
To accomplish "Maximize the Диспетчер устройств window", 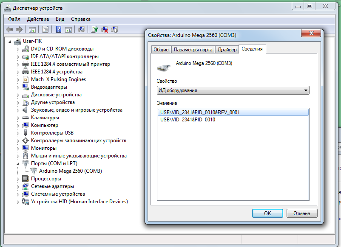I will (310, 6).
